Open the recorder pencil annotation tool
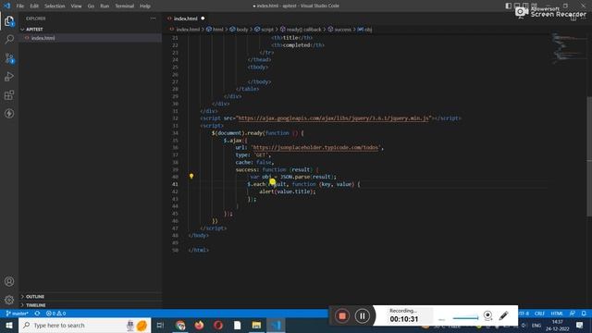The height and width of the screenshot is (333, 592). tap(503, 315)
